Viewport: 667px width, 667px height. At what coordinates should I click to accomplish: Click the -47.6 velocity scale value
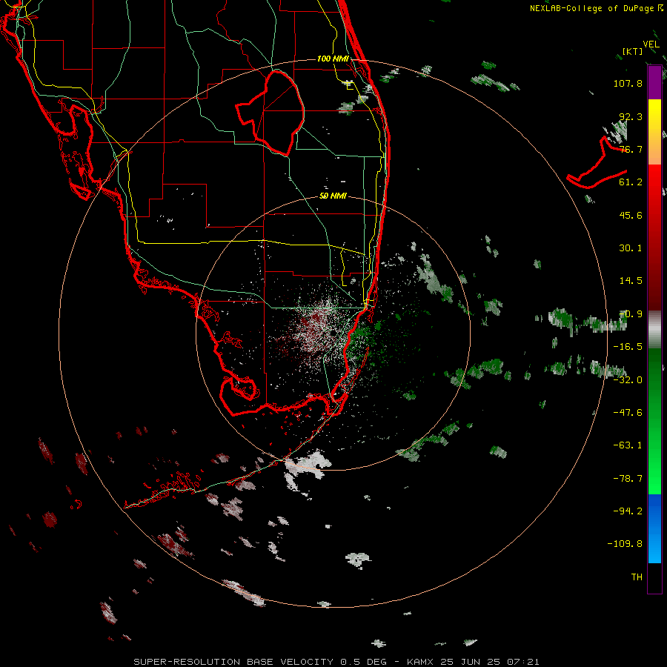pos(628,413)
